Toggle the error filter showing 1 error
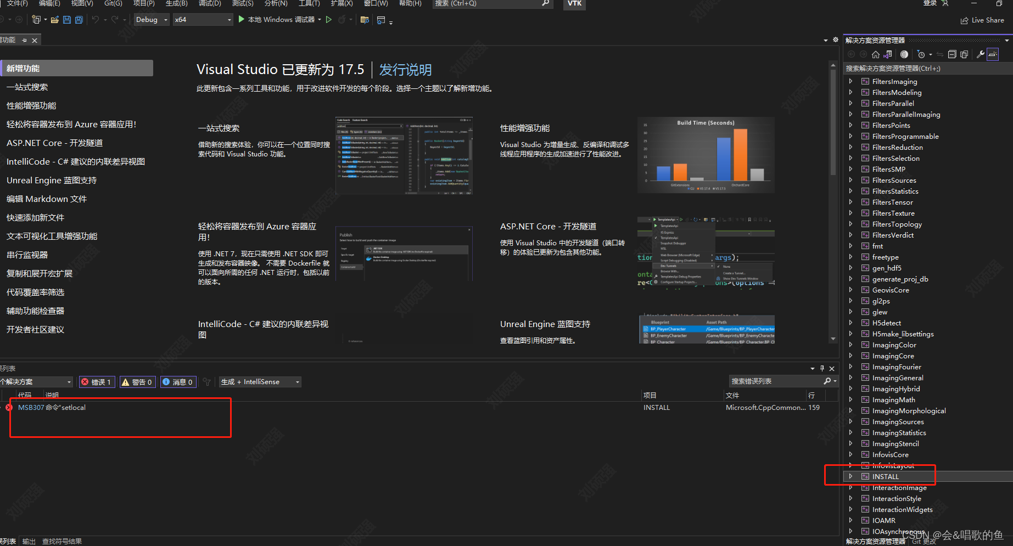 97,382
